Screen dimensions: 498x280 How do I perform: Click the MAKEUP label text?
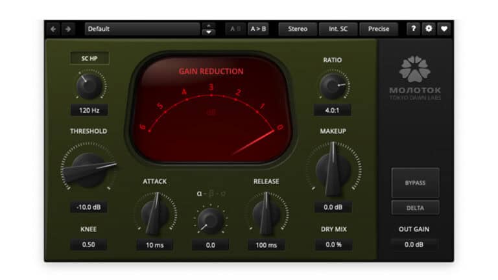tap(333, 131)
